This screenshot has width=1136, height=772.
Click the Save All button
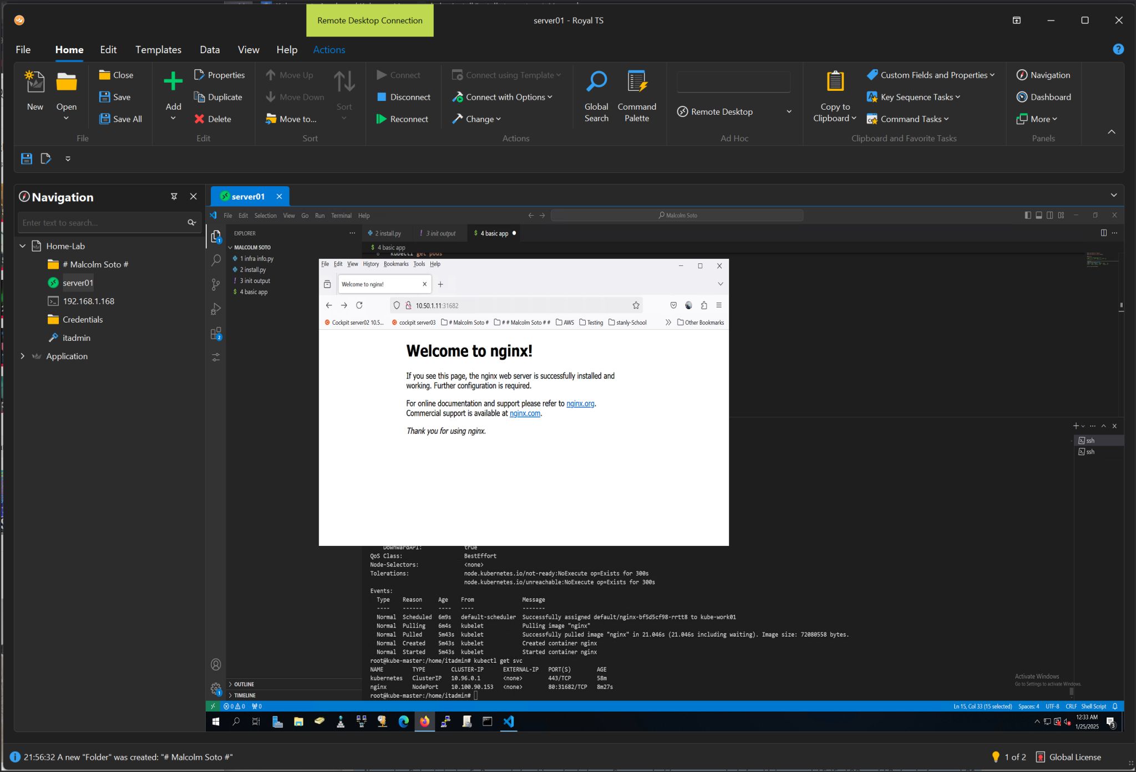click(x=120, y=119)
